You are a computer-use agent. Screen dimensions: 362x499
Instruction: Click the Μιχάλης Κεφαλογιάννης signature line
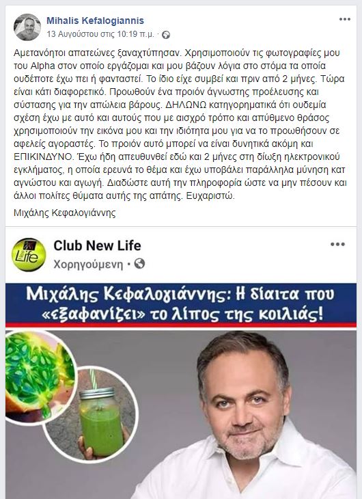coord(65,213)
